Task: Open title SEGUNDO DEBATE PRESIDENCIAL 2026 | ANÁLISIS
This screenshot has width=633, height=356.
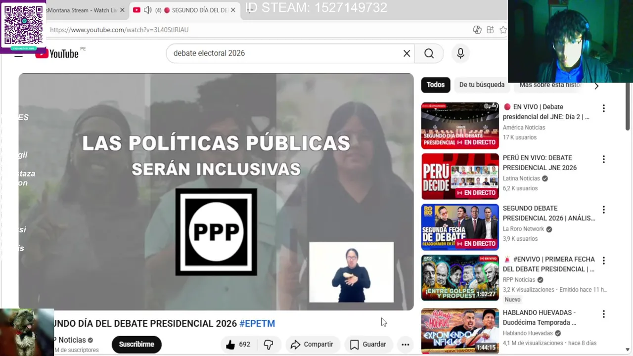Action: point(549,213)
